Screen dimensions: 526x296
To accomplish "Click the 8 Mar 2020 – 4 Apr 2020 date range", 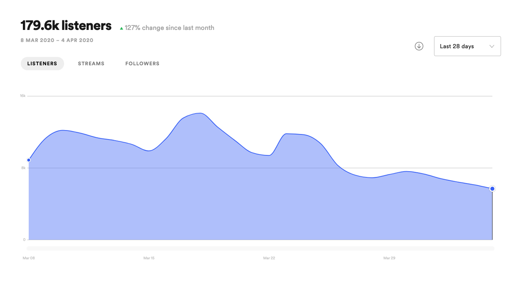I will [57, 40].
